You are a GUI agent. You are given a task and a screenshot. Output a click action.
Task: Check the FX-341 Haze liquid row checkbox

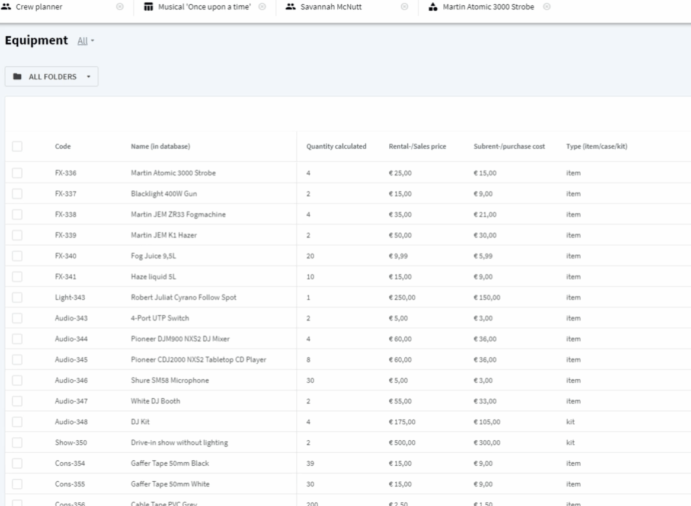tap(17, 276)
